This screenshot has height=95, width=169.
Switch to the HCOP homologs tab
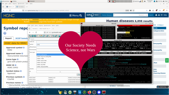(21, 38)
